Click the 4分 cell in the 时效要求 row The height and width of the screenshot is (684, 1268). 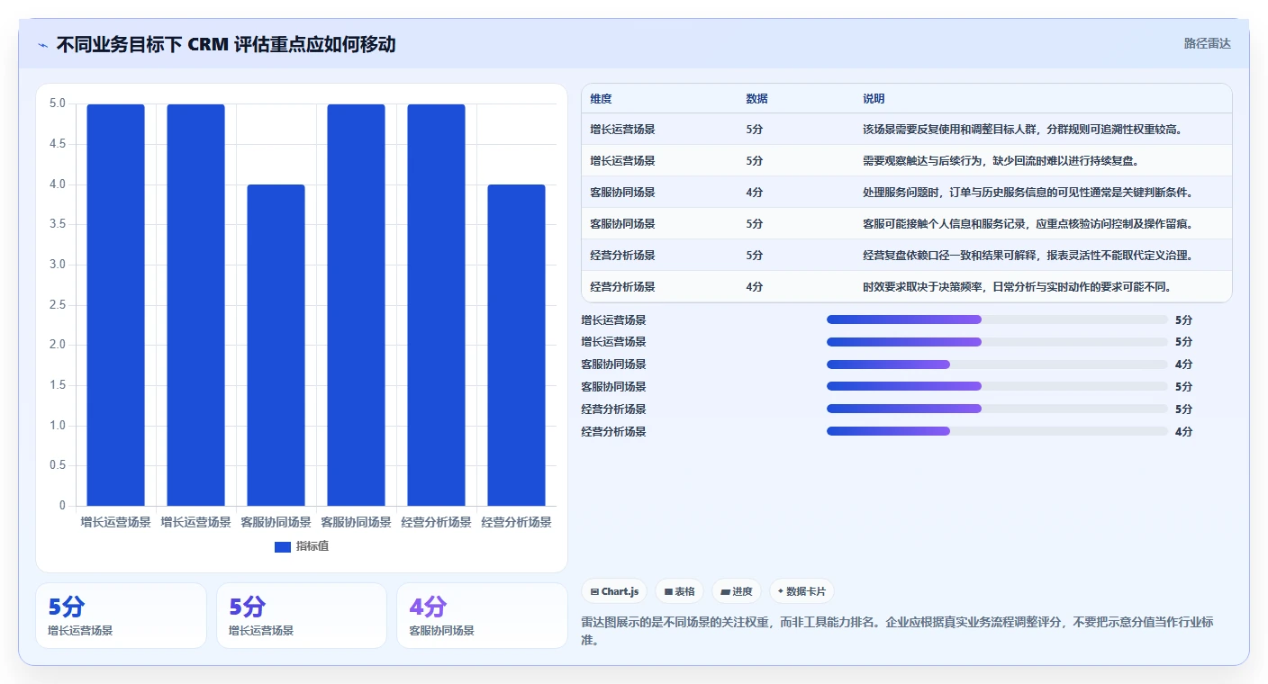click(755, 287)
